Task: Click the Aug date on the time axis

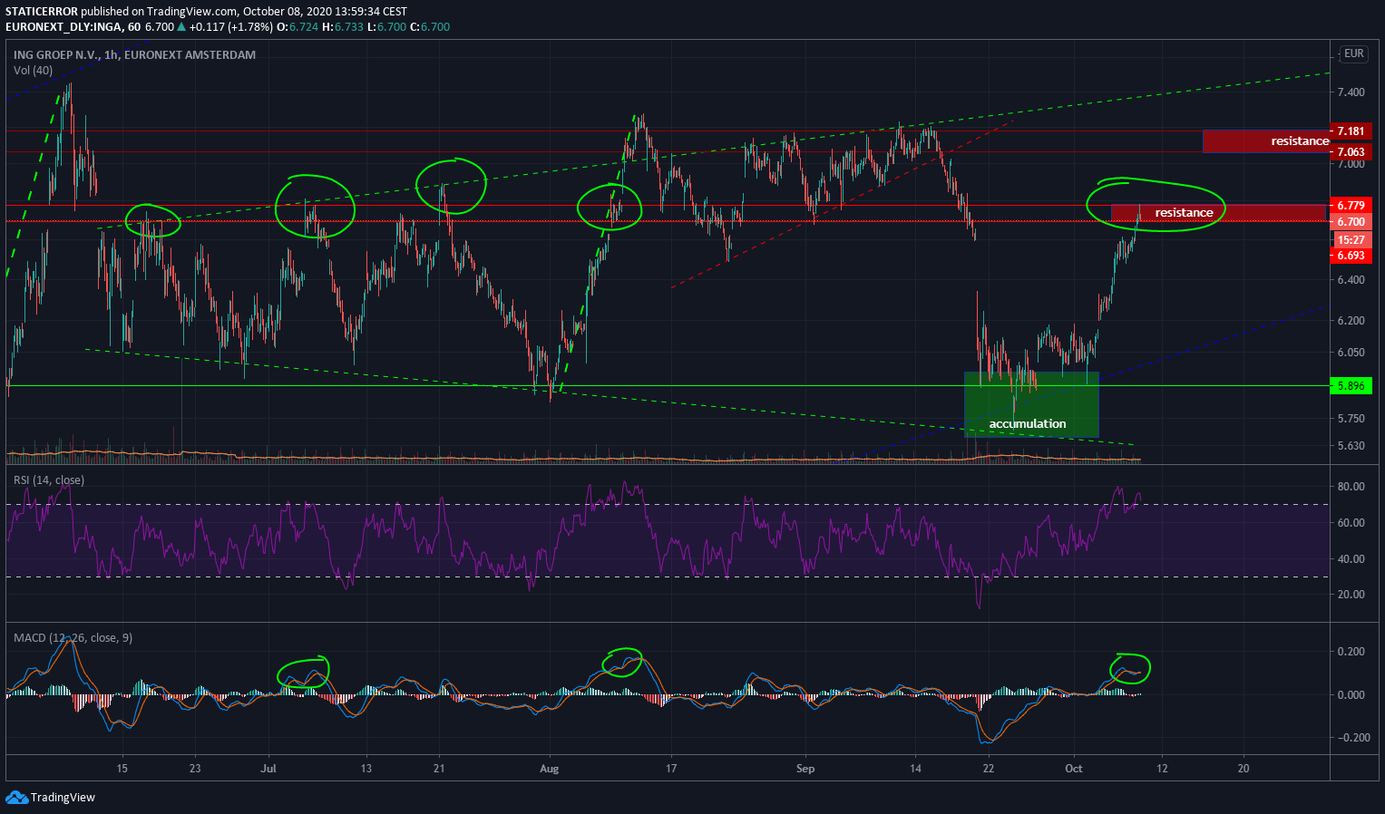Action: coord(550,769)
